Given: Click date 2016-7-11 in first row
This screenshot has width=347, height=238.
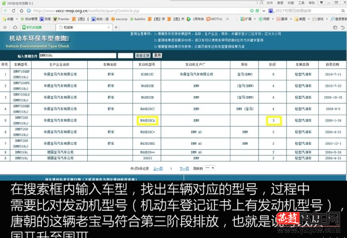Looking at the screenshot, I should click(x=333, y=75).
